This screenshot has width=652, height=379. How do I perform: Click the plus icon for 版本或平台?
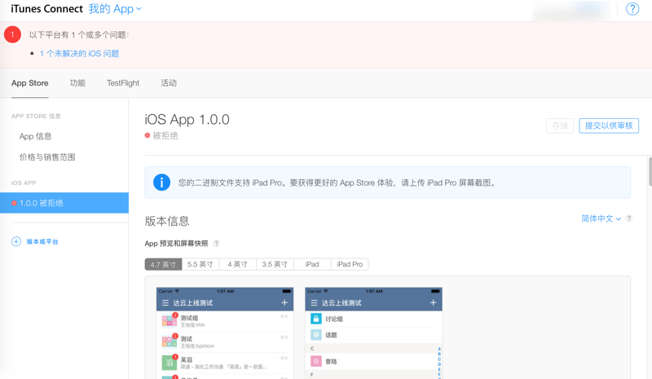pyautogui.click(x=16, y=241)
